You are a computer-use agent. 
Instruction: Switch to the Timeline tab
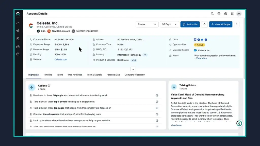coord(48,75)
